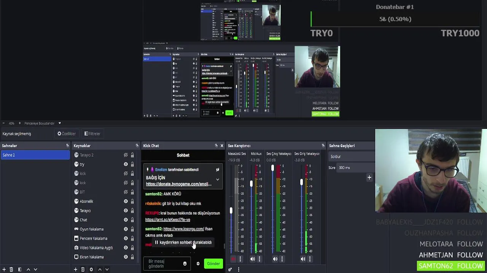Mute Ses Çıkış Yakalayıcı channel
The image size is (487, 273).
[275, 259]
